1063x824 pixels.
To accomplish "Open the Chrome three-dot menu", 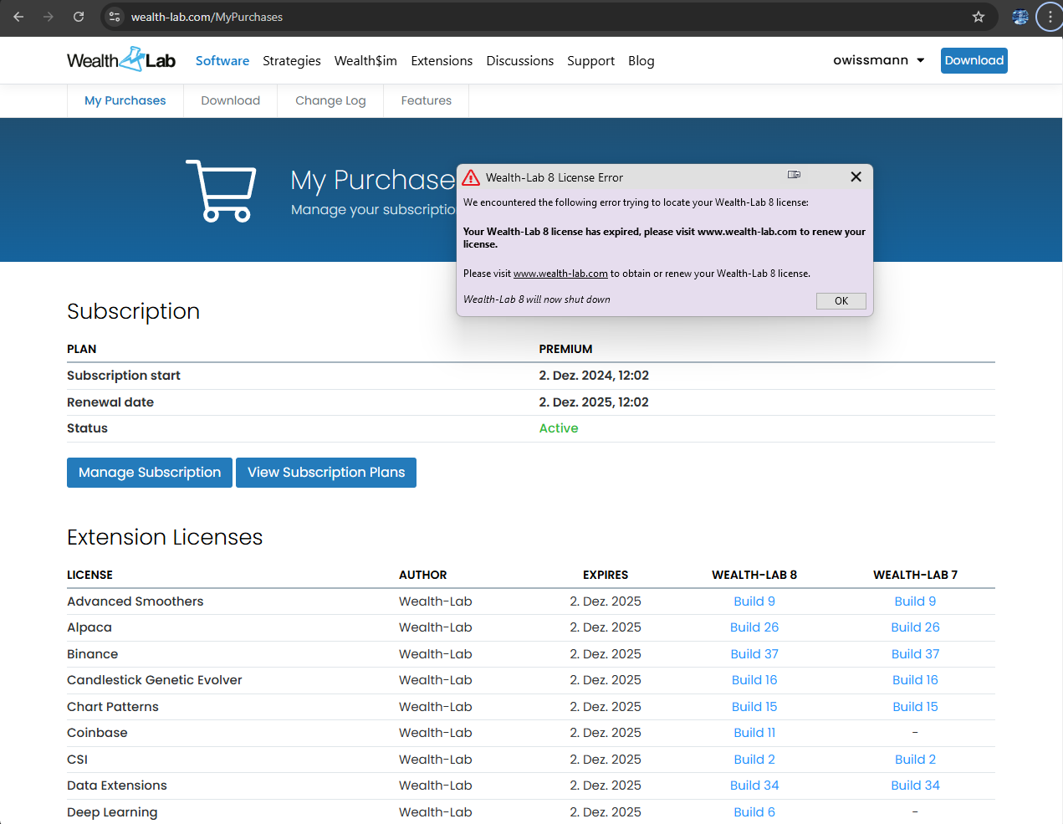I will (1050, 17).
